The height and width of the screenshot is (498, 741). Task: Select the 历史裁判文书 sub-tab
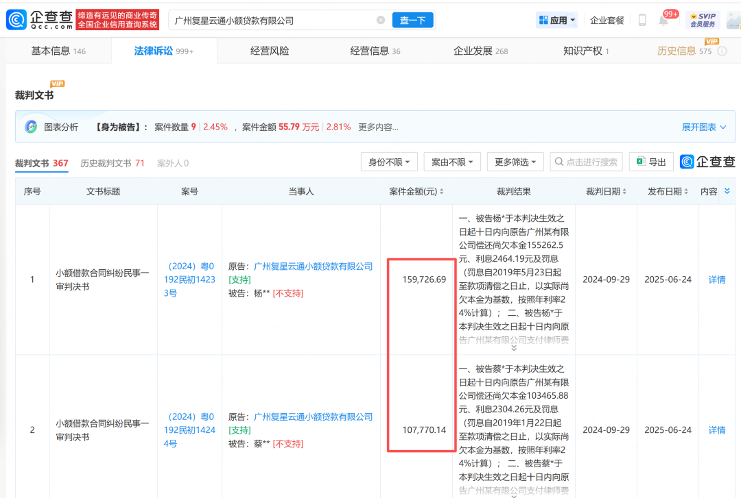point(112,163)
